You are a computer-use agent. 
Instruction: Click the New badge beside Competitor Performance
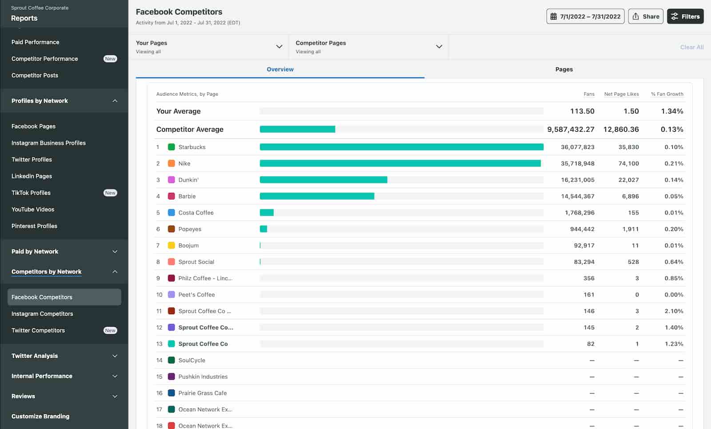[x=110, y=59]
